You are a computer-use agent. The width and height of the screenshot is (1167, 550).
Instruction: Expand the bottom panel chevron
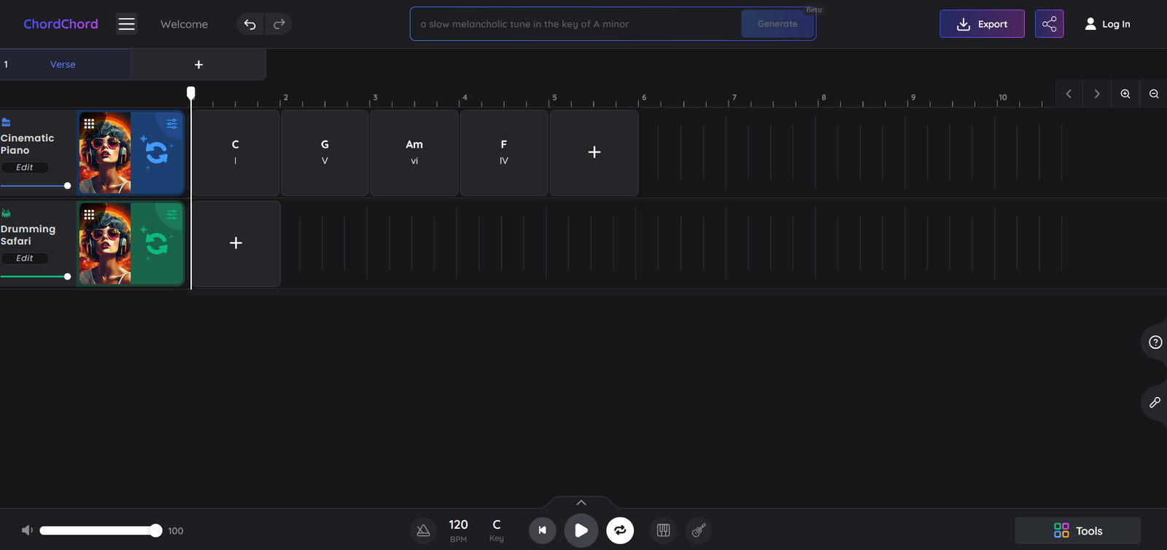(x=581, y=503)
